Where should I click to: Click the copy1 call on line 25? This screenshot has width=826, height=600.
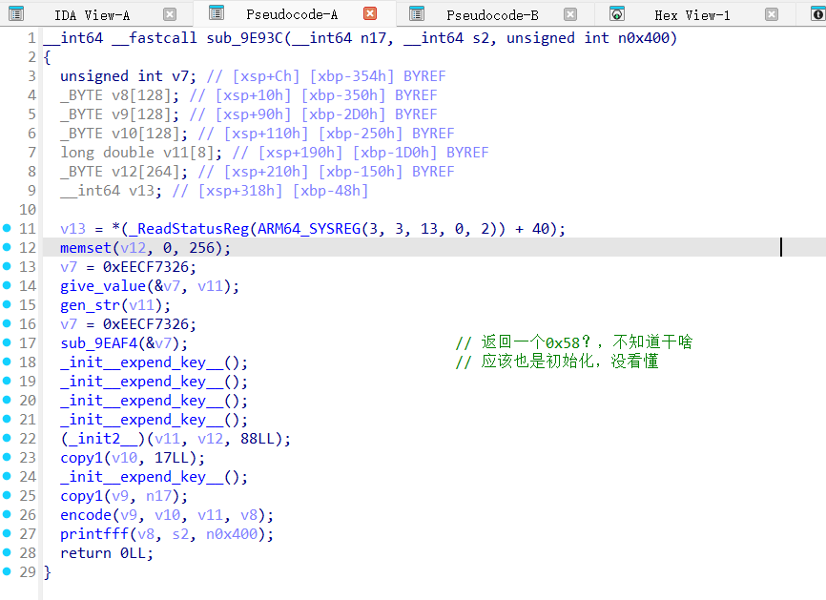(82, 496)
